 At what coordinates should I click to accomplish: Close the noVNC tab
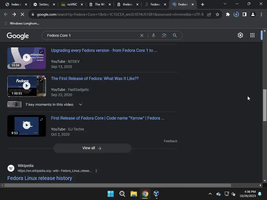pos(82,4)
